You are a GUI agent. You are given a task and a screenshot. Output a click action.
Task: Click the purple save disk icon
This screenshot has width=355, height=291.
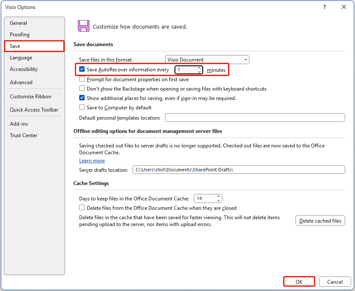pyautogui.click(x=83, y=26)
